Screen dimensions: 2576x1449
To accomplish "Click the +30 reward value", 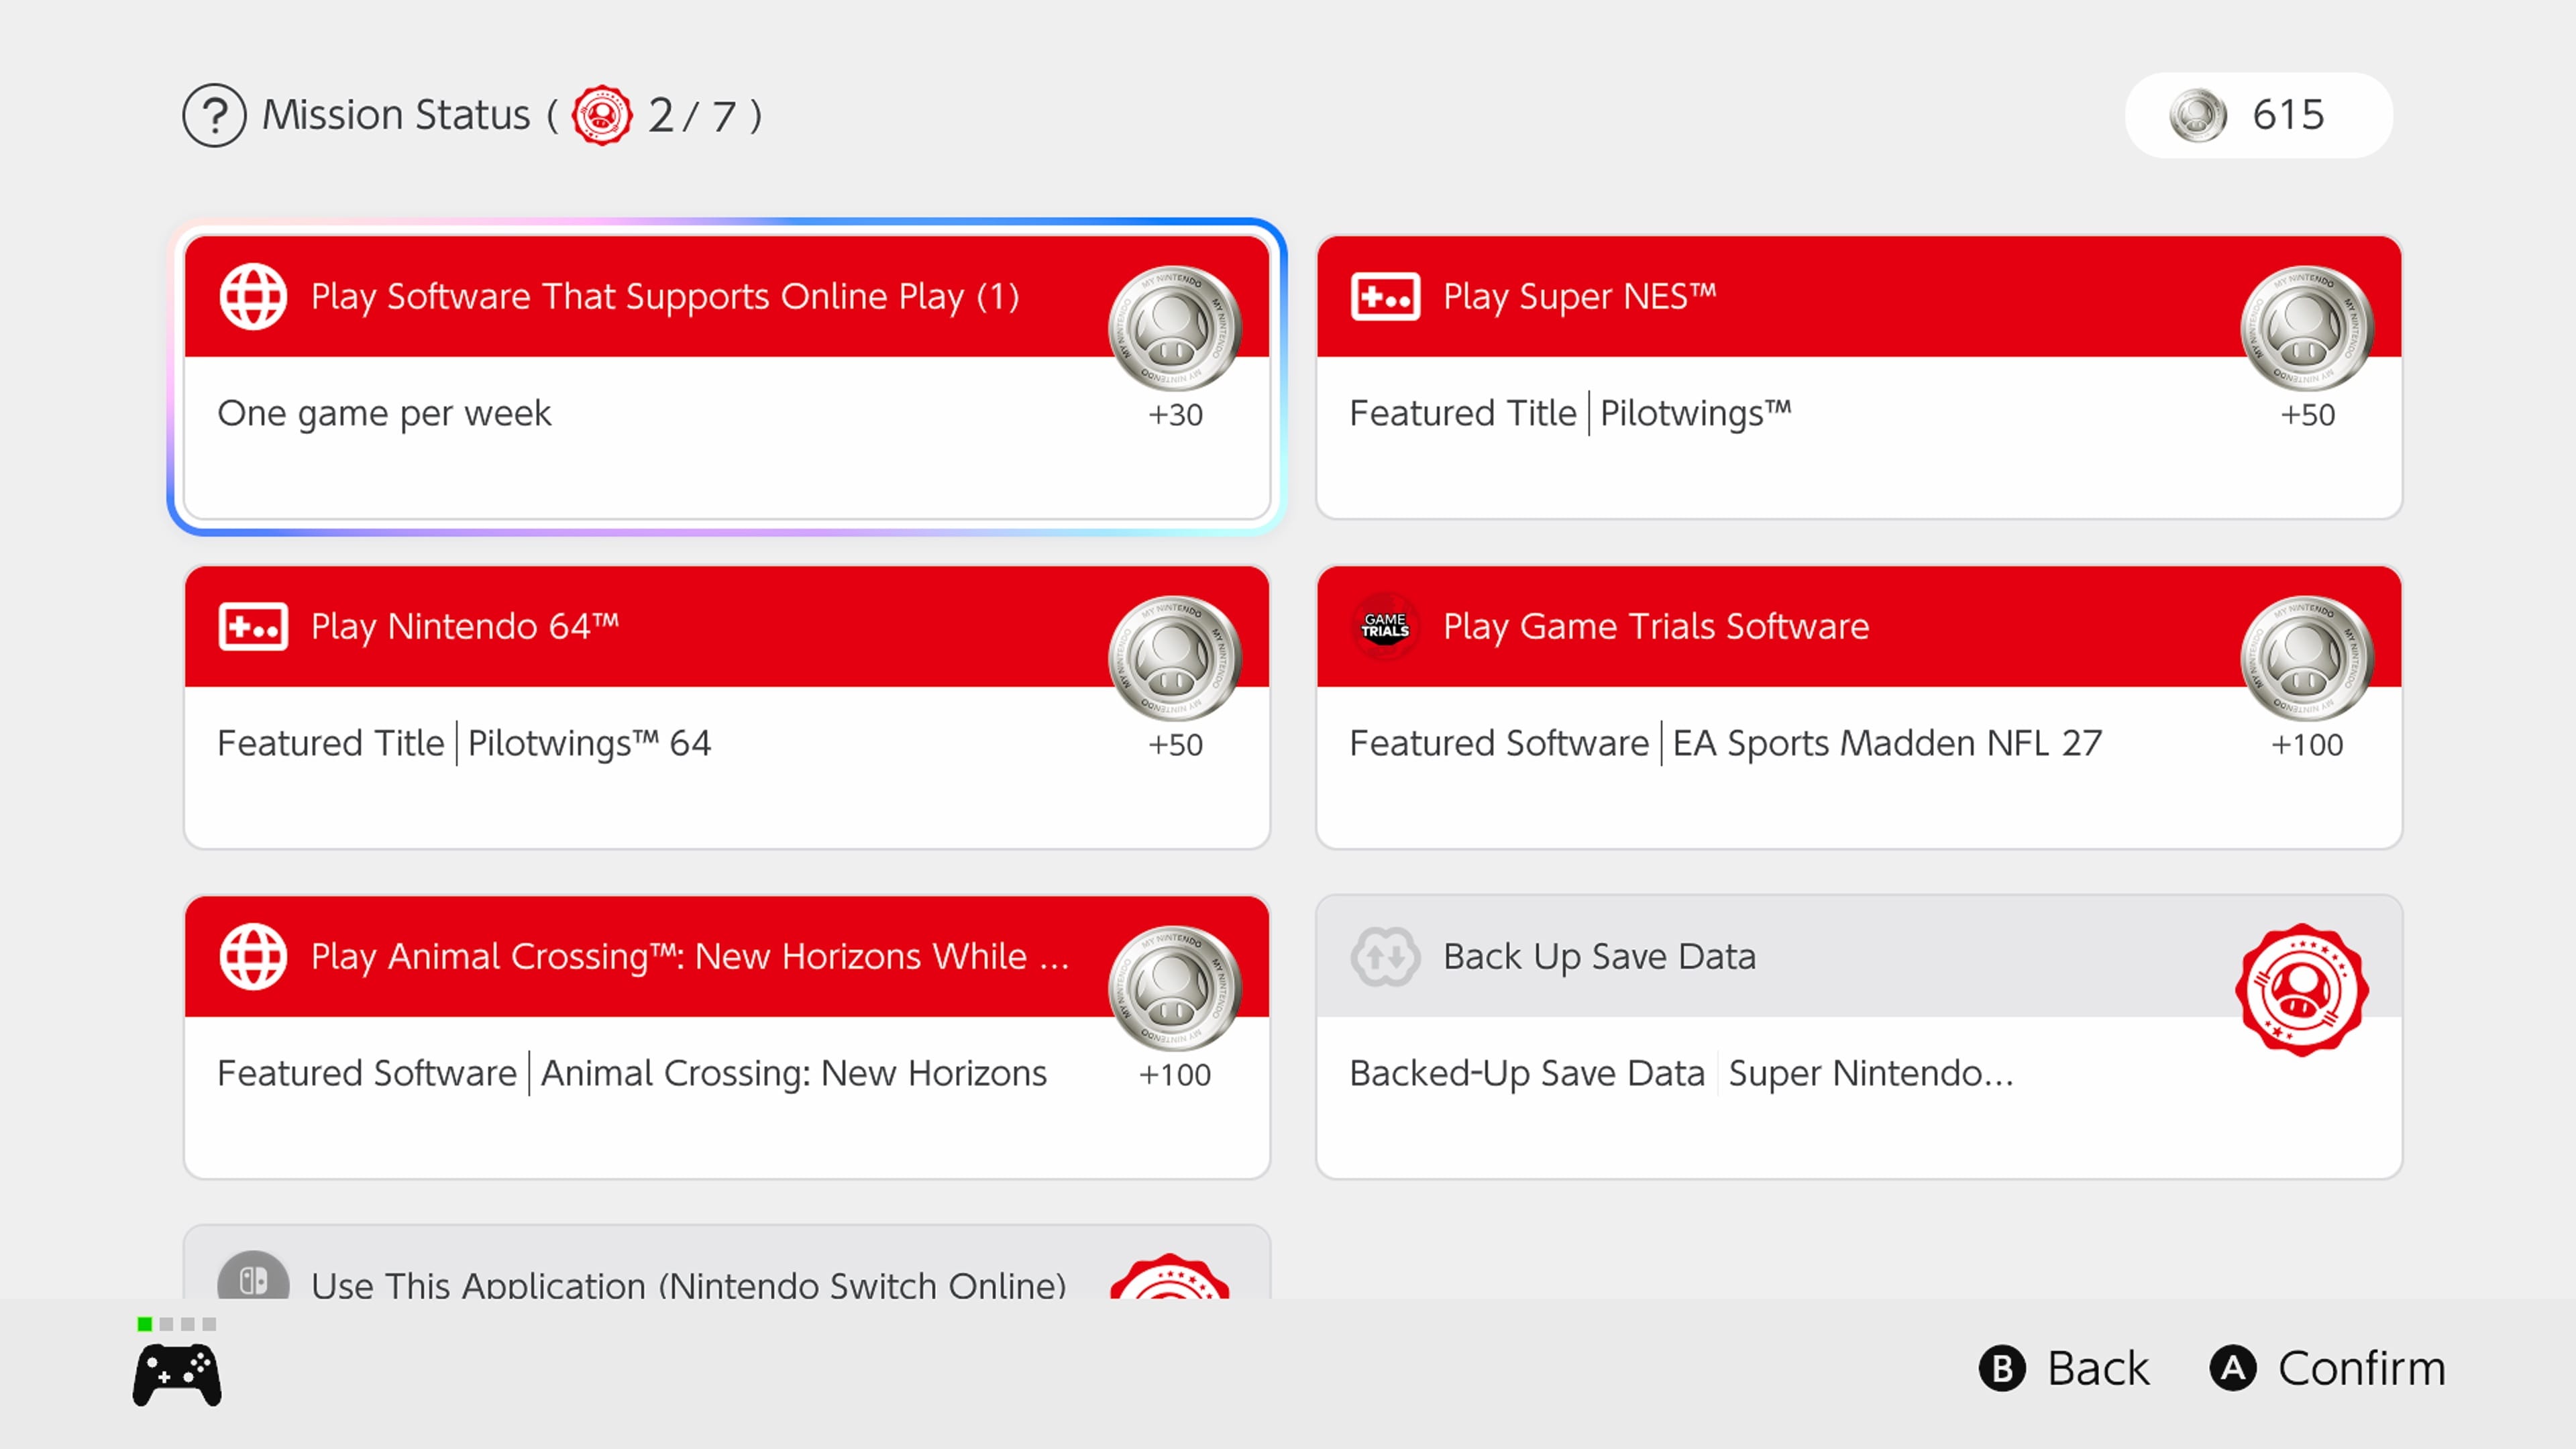I will point(1175,415).
